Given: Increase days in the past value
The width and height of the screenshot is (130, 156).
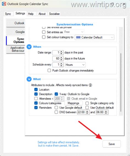Looking at the screenshot, I should click(61, 51).
